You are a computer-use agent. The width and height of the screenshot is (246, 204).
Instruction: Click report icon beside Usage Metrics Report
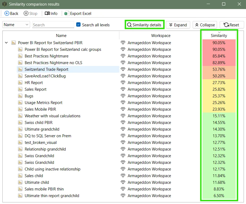20,103
